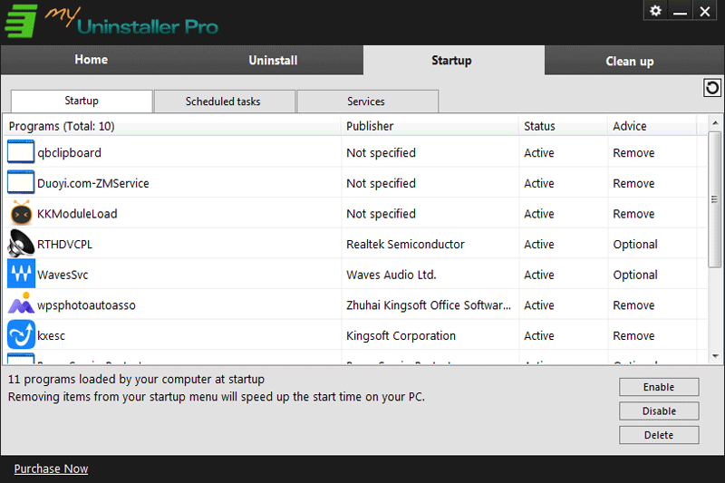
Task: Sort by Publisher column header
Action: 430,126
